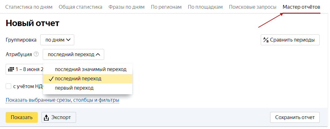Click the calendar grid icon
The width and height of the screenshot is (330, 129).
pos(11,69)
